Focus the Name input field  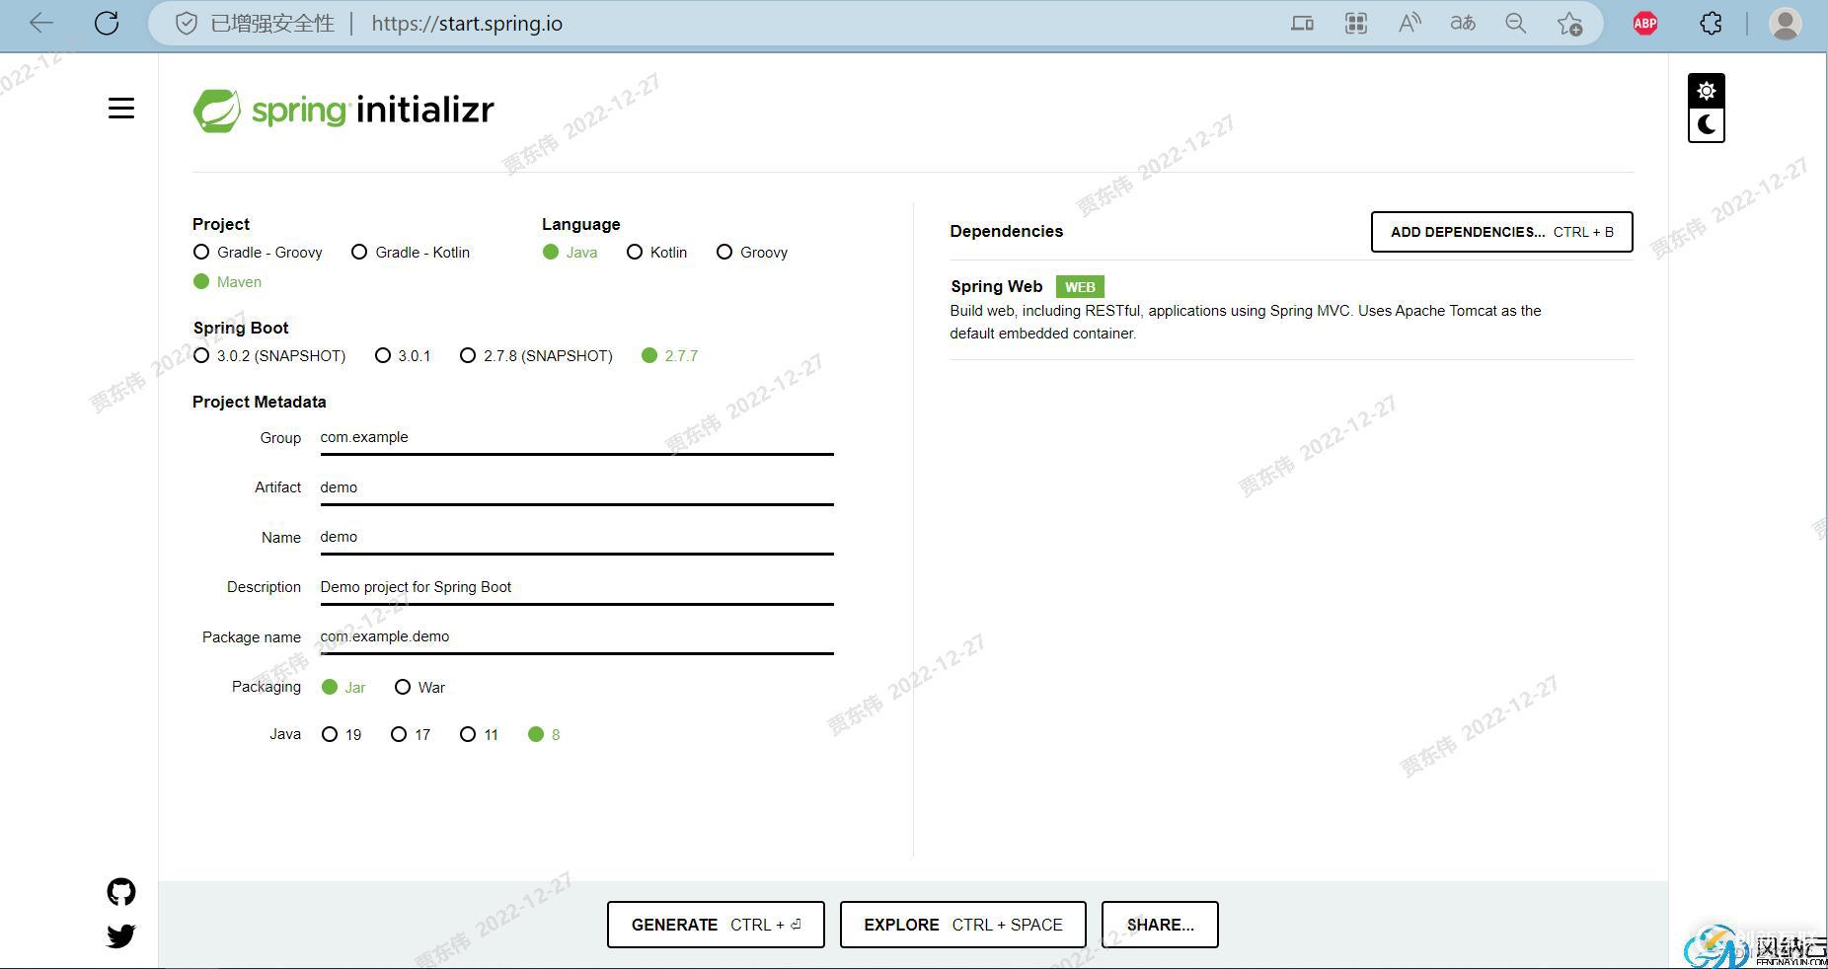click(576, 538)
